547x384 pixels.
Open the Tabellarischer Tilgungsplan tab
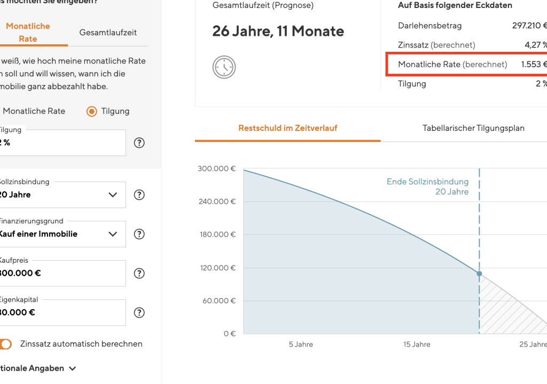coord(473,128)
